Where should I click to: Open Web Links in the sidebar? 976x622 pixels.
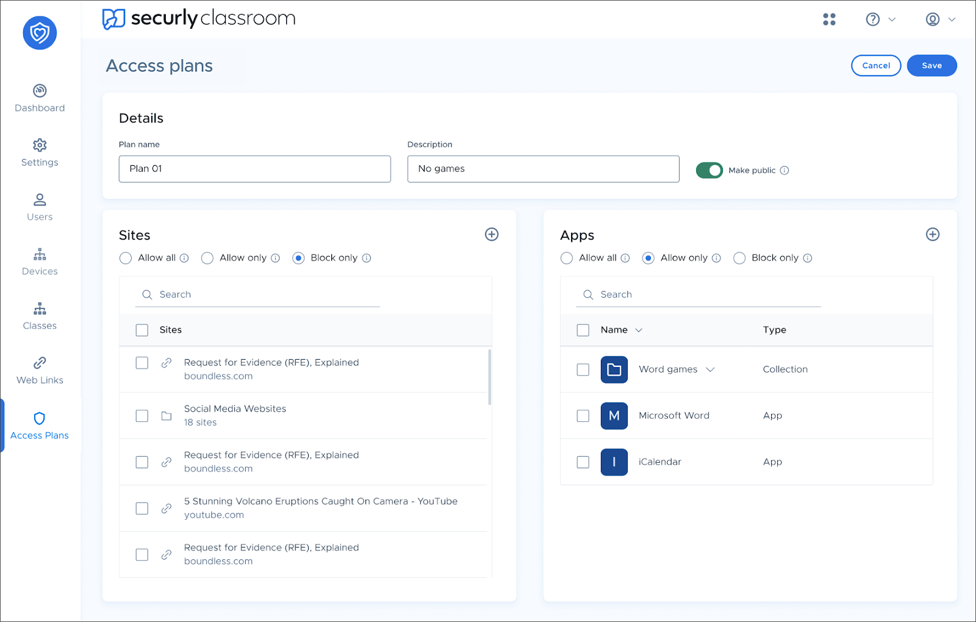click(x=40, y=371)
